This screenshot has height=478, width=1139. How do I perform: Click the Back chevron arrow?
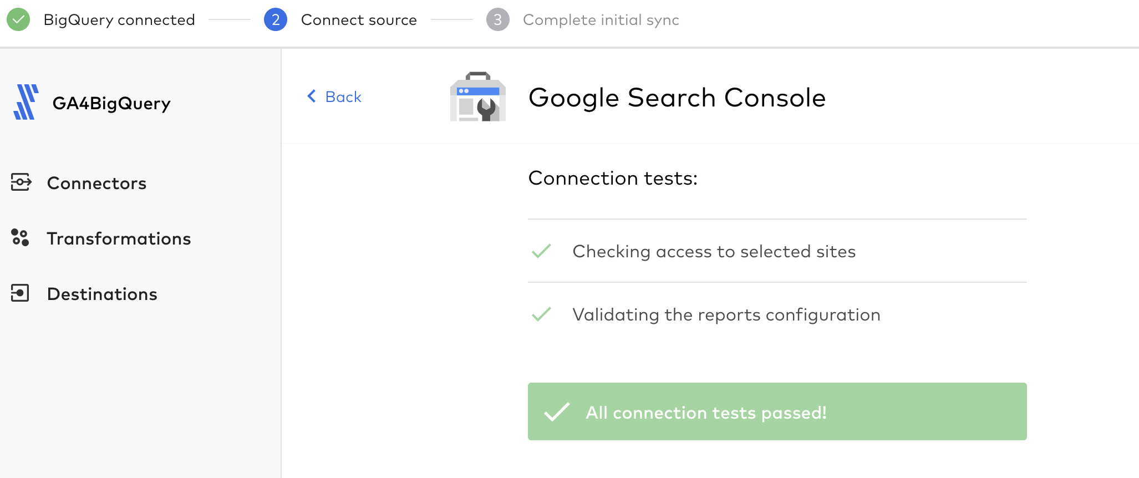(x=312, y=96)
